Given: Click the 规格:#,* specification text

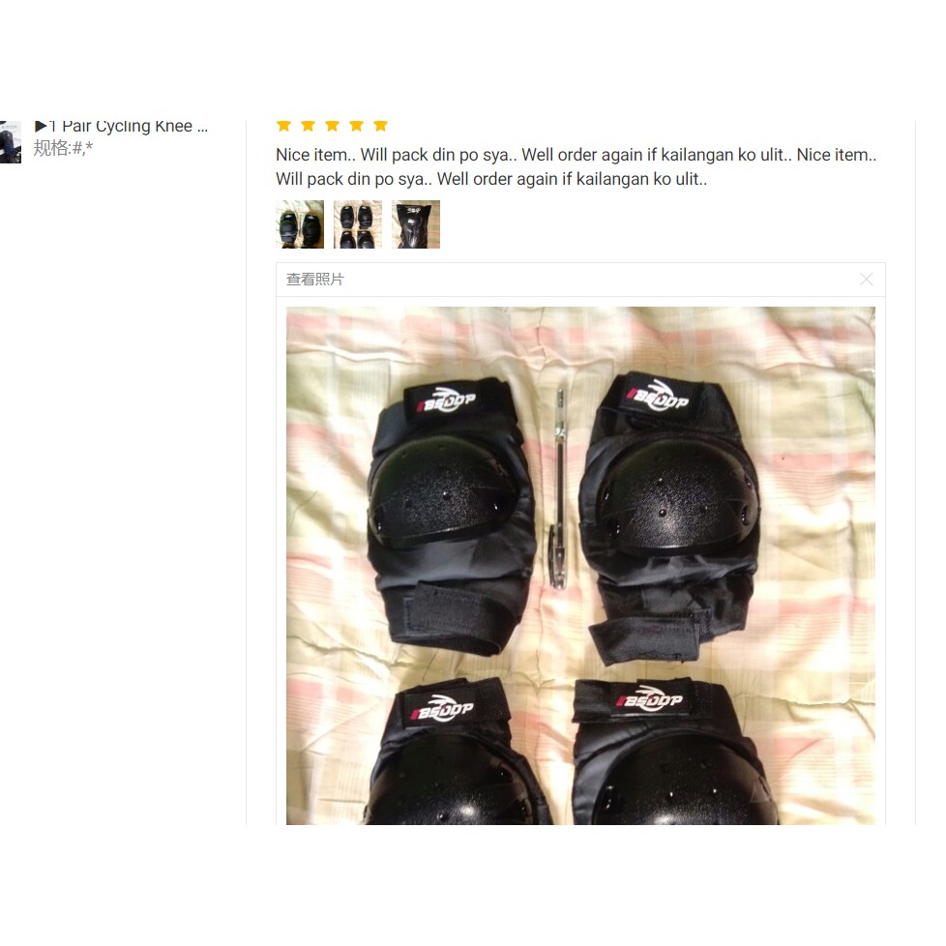Looking at the screenshot, I should tap(63, 148).
